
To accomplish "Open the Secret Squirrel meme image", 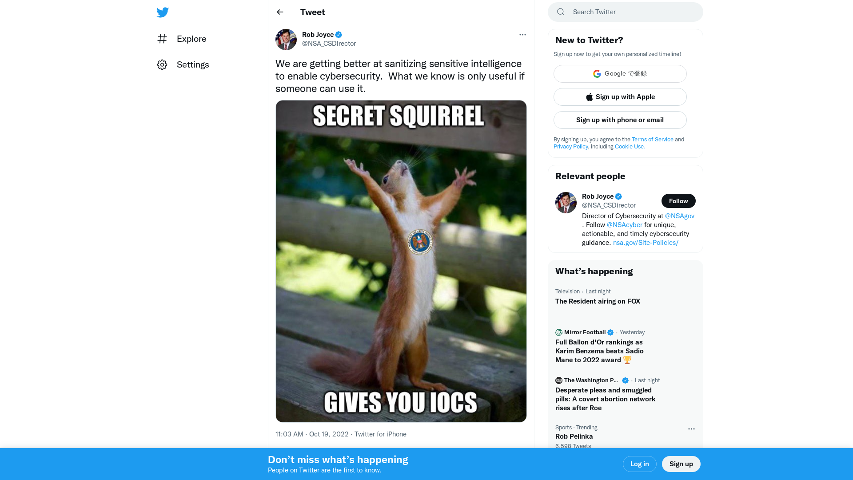I will tap(401, 260).
